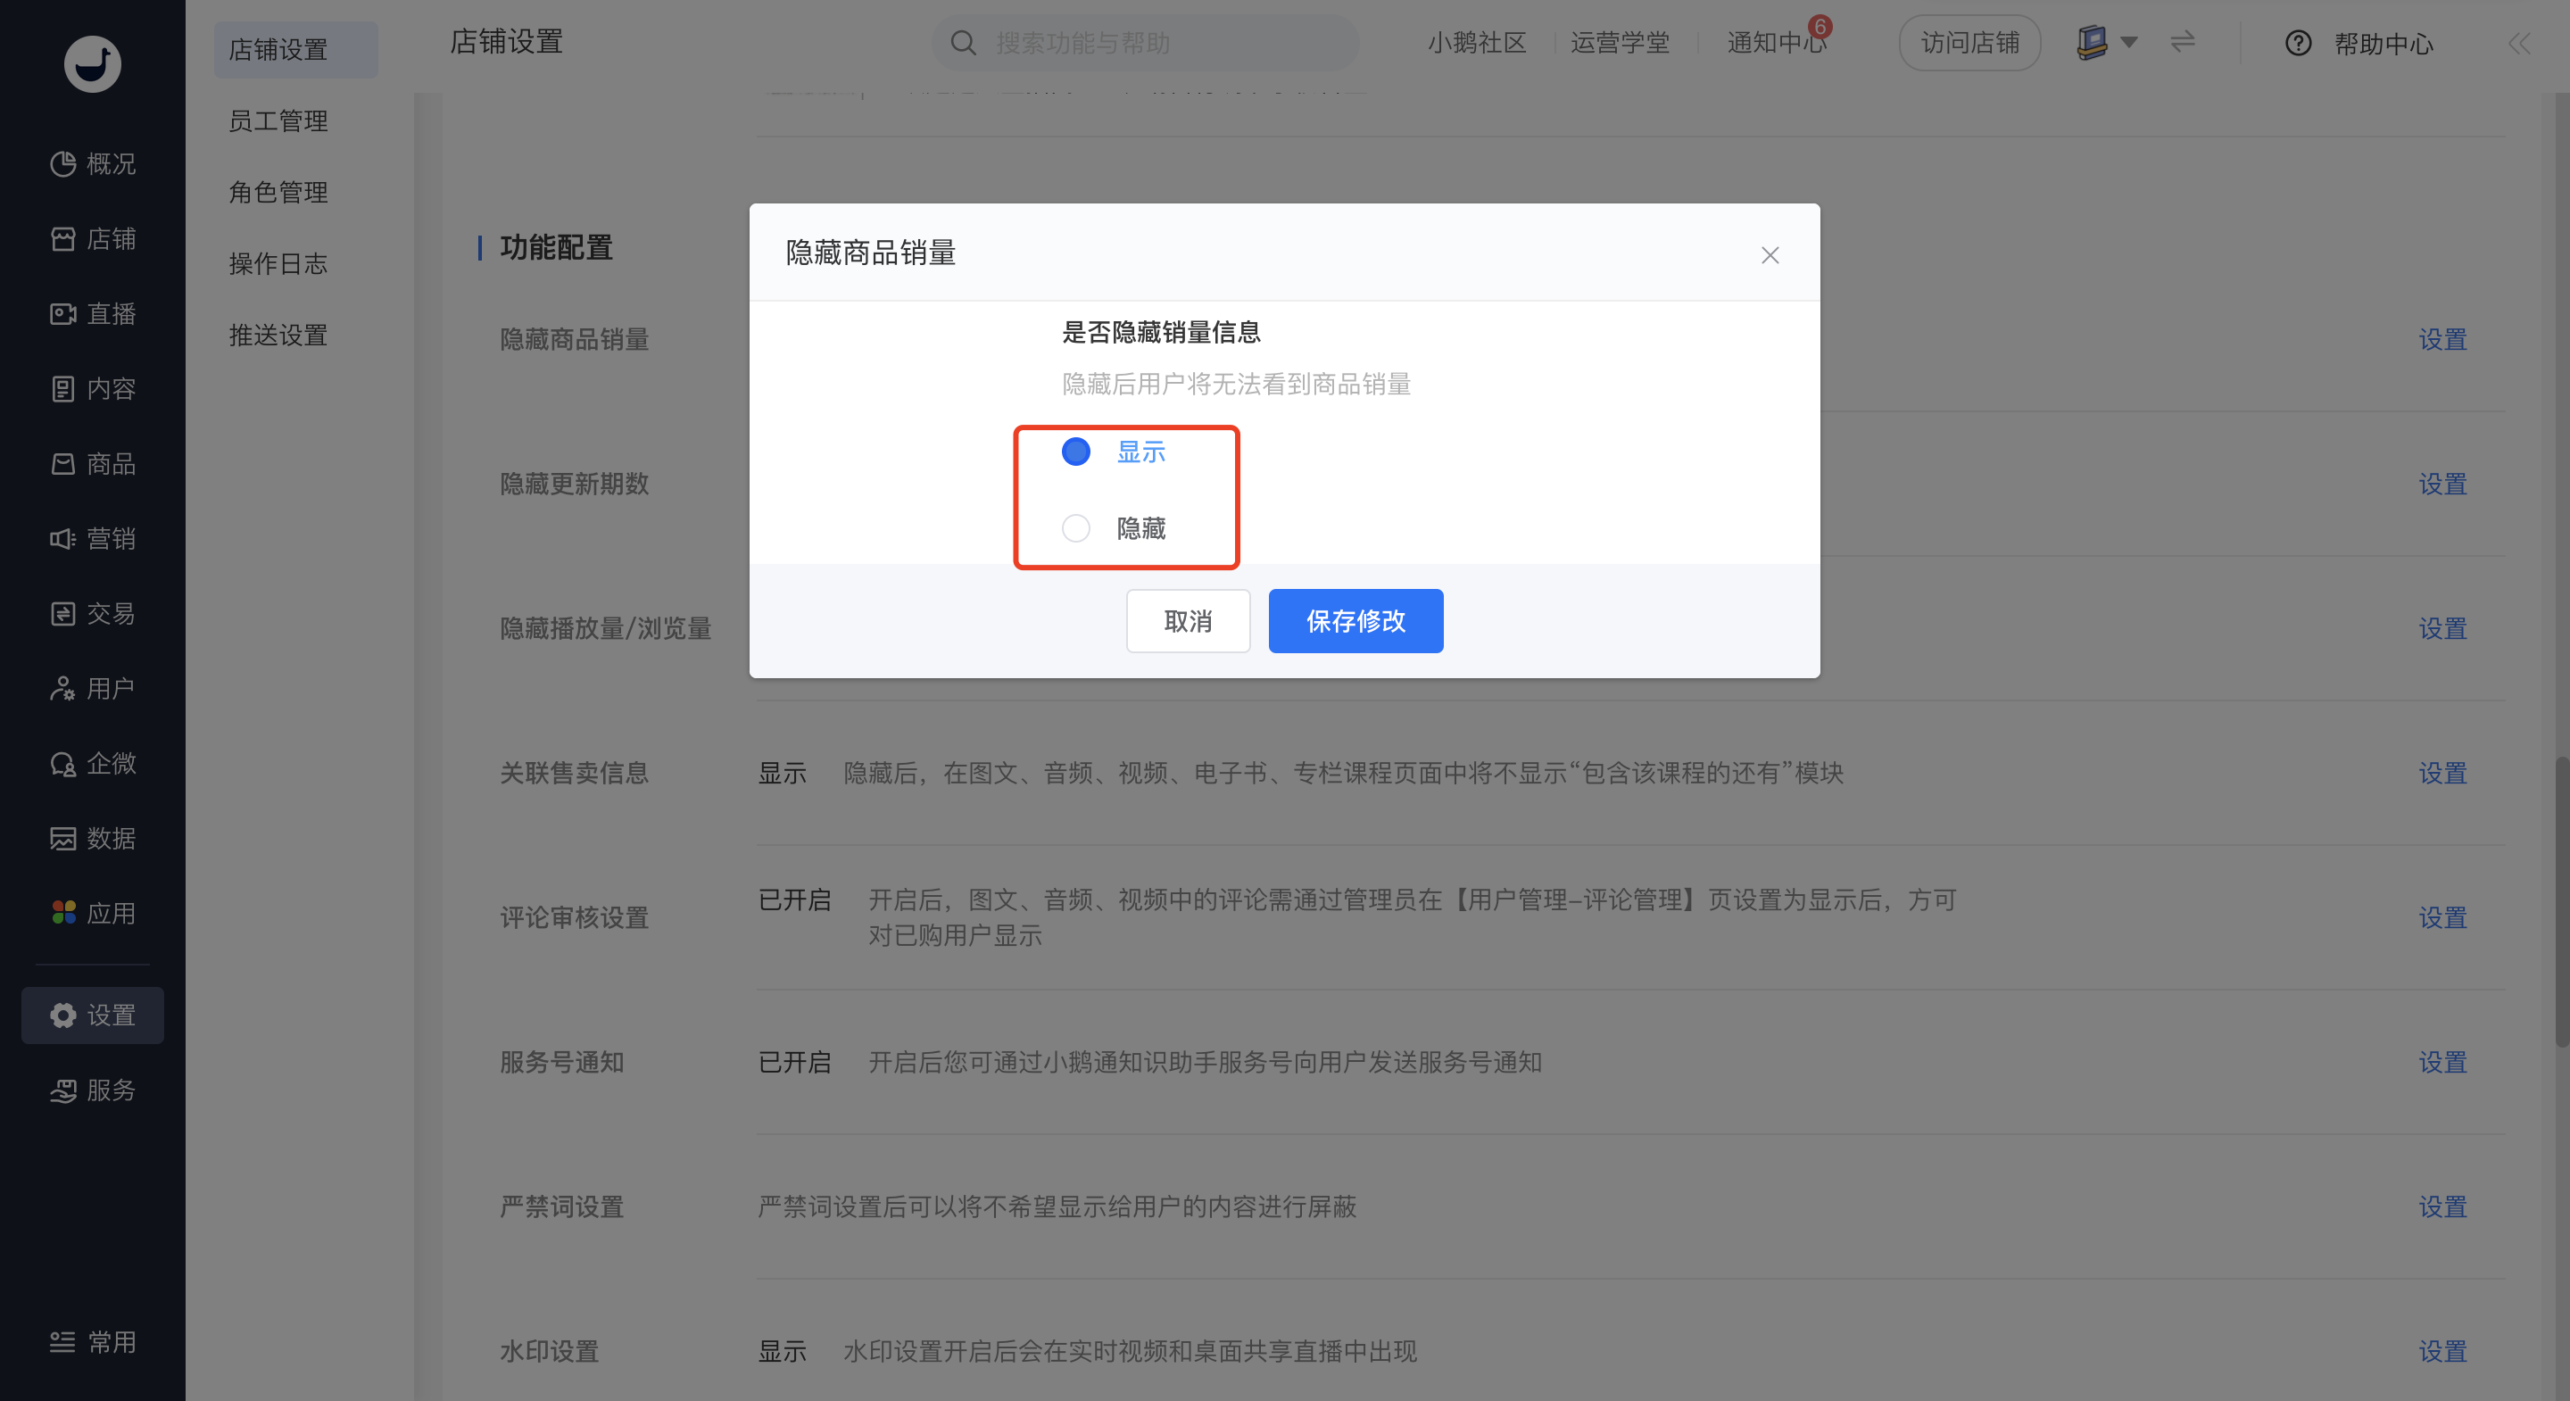The height and width of the screenshot is (1401, 2570).
Task: Open the 直播 live broadcast sidebar icon
Action: [62, 313]
